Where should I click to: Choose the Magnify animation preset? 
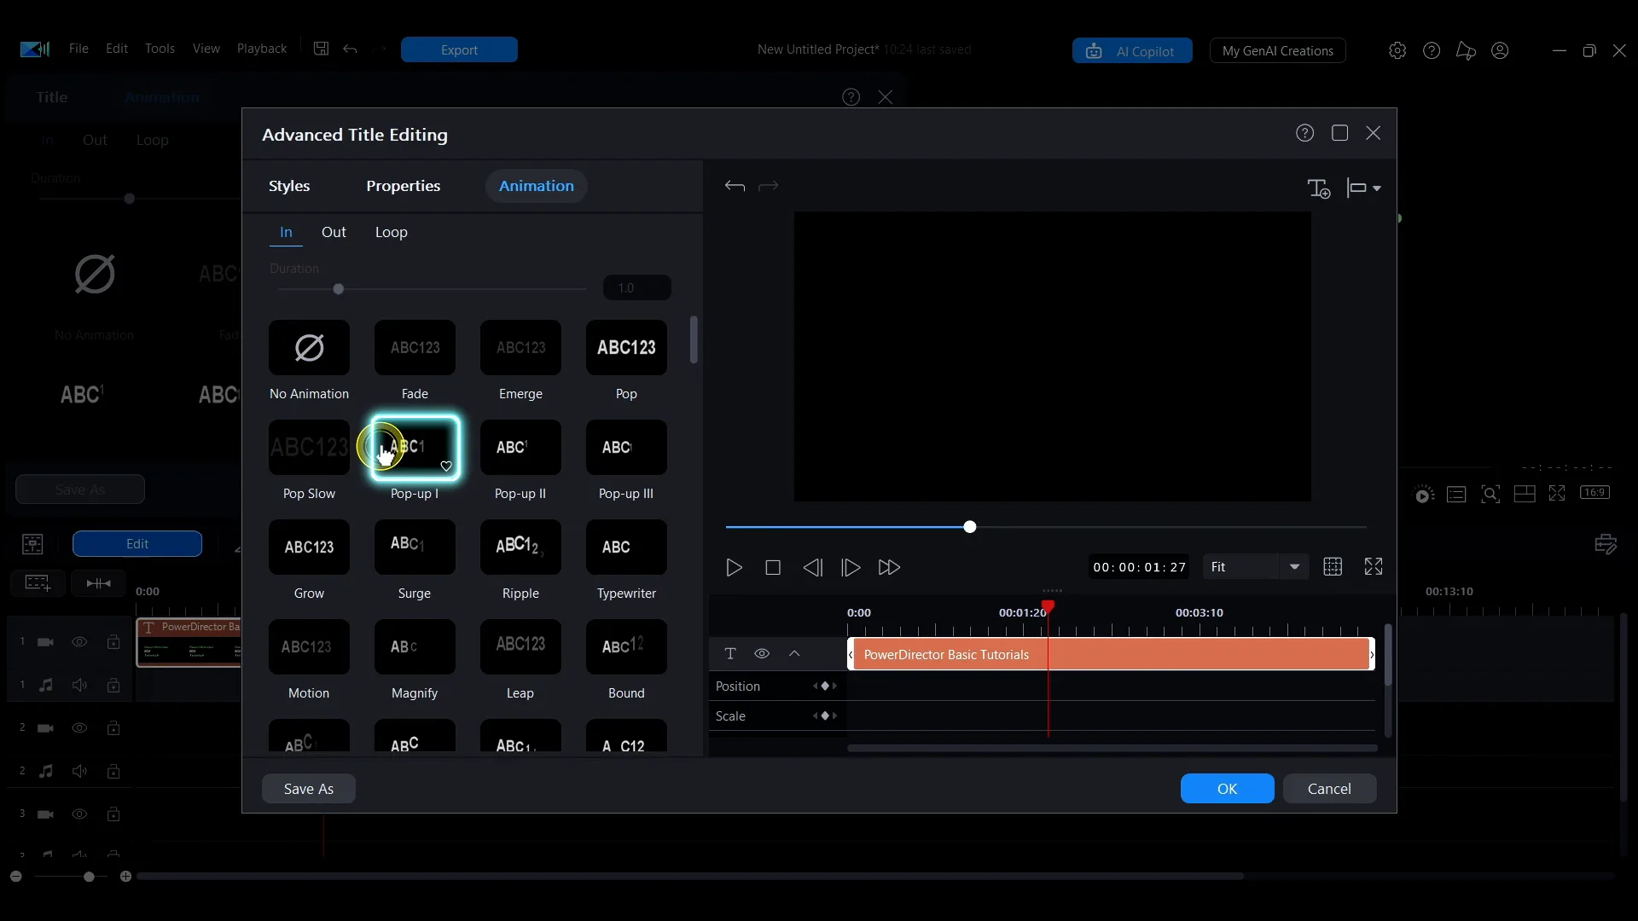[415, 647]
